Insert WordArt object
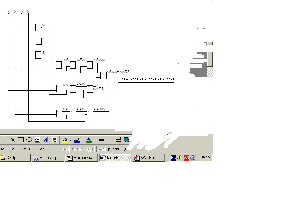 [x=46, y=140]
